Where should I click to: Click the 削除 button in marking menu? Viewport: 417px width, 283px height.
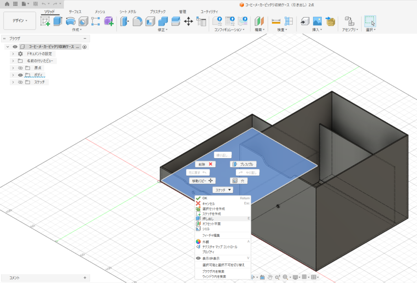205,164
